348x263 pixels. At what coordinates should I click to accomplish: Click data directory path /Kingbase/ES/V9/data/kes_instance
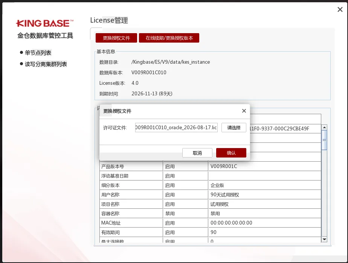pyautogui.click(x=171, y=62)
